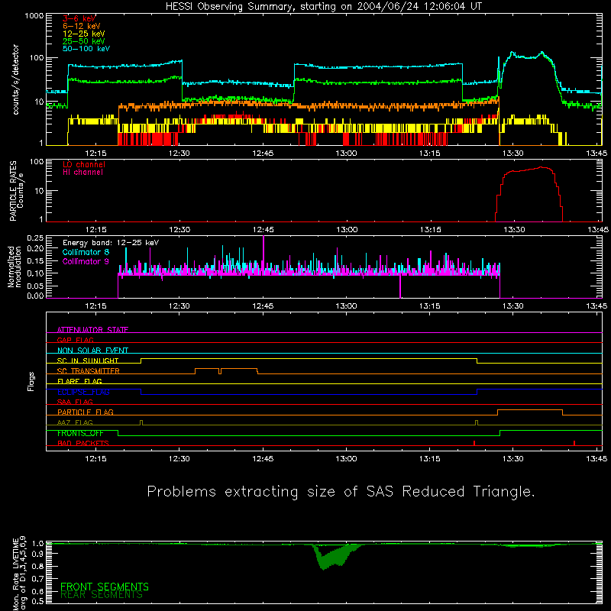
Task: Click the 13:45 tick label under the flags panel
Action: (596, 459)
